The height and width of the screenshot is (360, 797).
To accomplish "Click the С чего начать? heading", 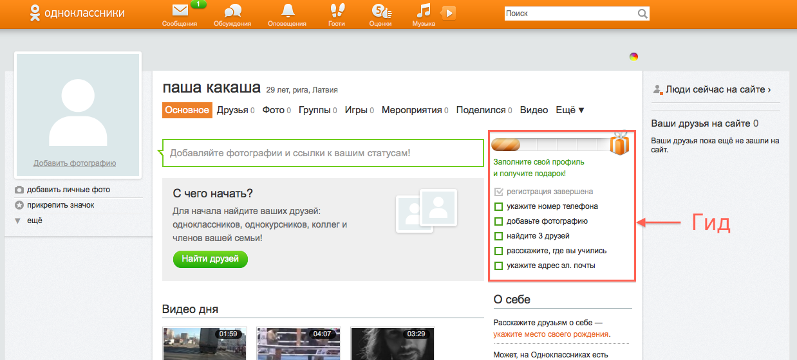I will point(213,193).
